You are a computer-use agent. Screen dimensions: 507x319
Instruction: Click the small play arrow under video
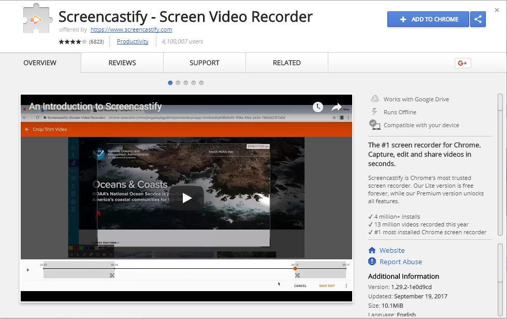point(28,270)
